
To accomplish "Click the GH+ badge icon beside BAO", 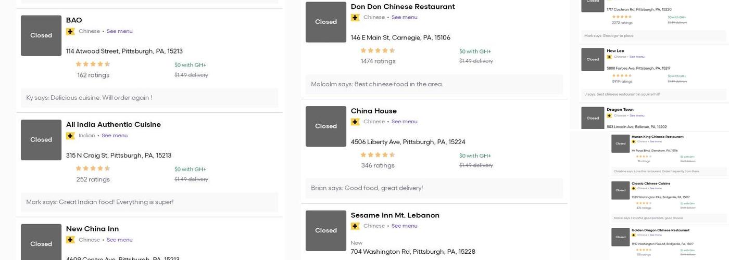I will coord(70,32).
